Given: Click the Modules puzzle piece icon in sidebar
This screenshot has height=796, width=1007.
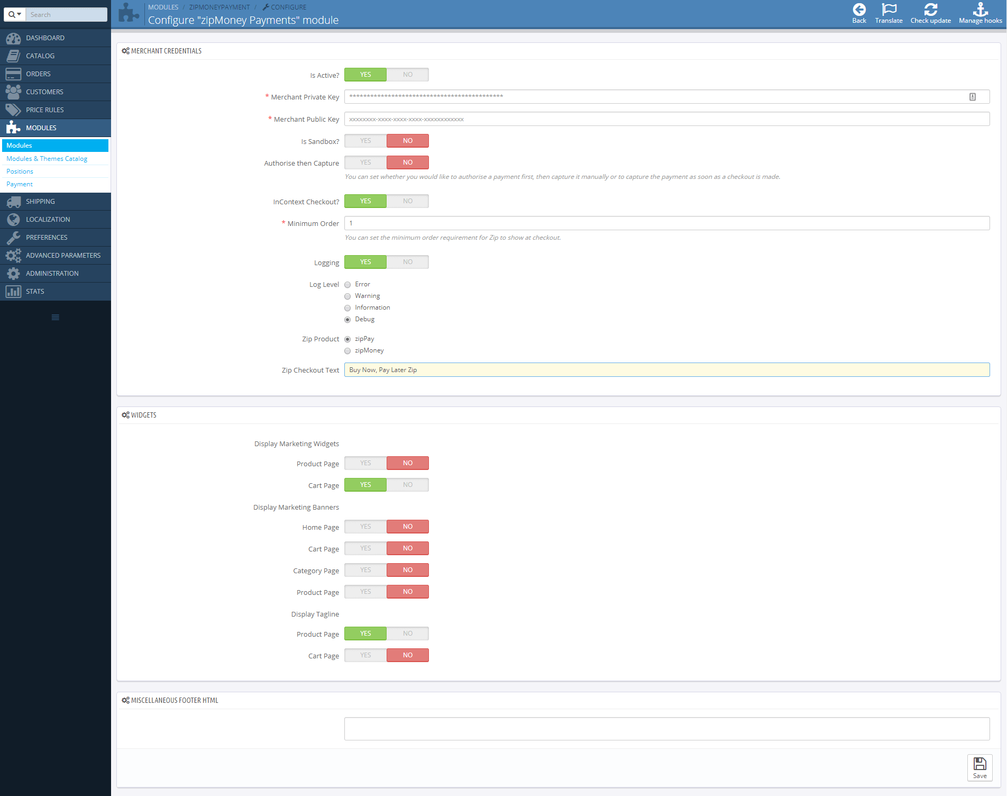Looking at the screenshot, I should coord(13,128).
